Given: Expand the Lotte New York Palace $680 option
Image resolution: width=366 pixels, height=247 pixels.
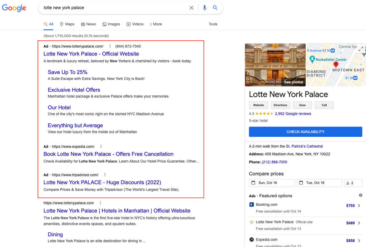Looking at the screenshot, I should tap(359, 223).
